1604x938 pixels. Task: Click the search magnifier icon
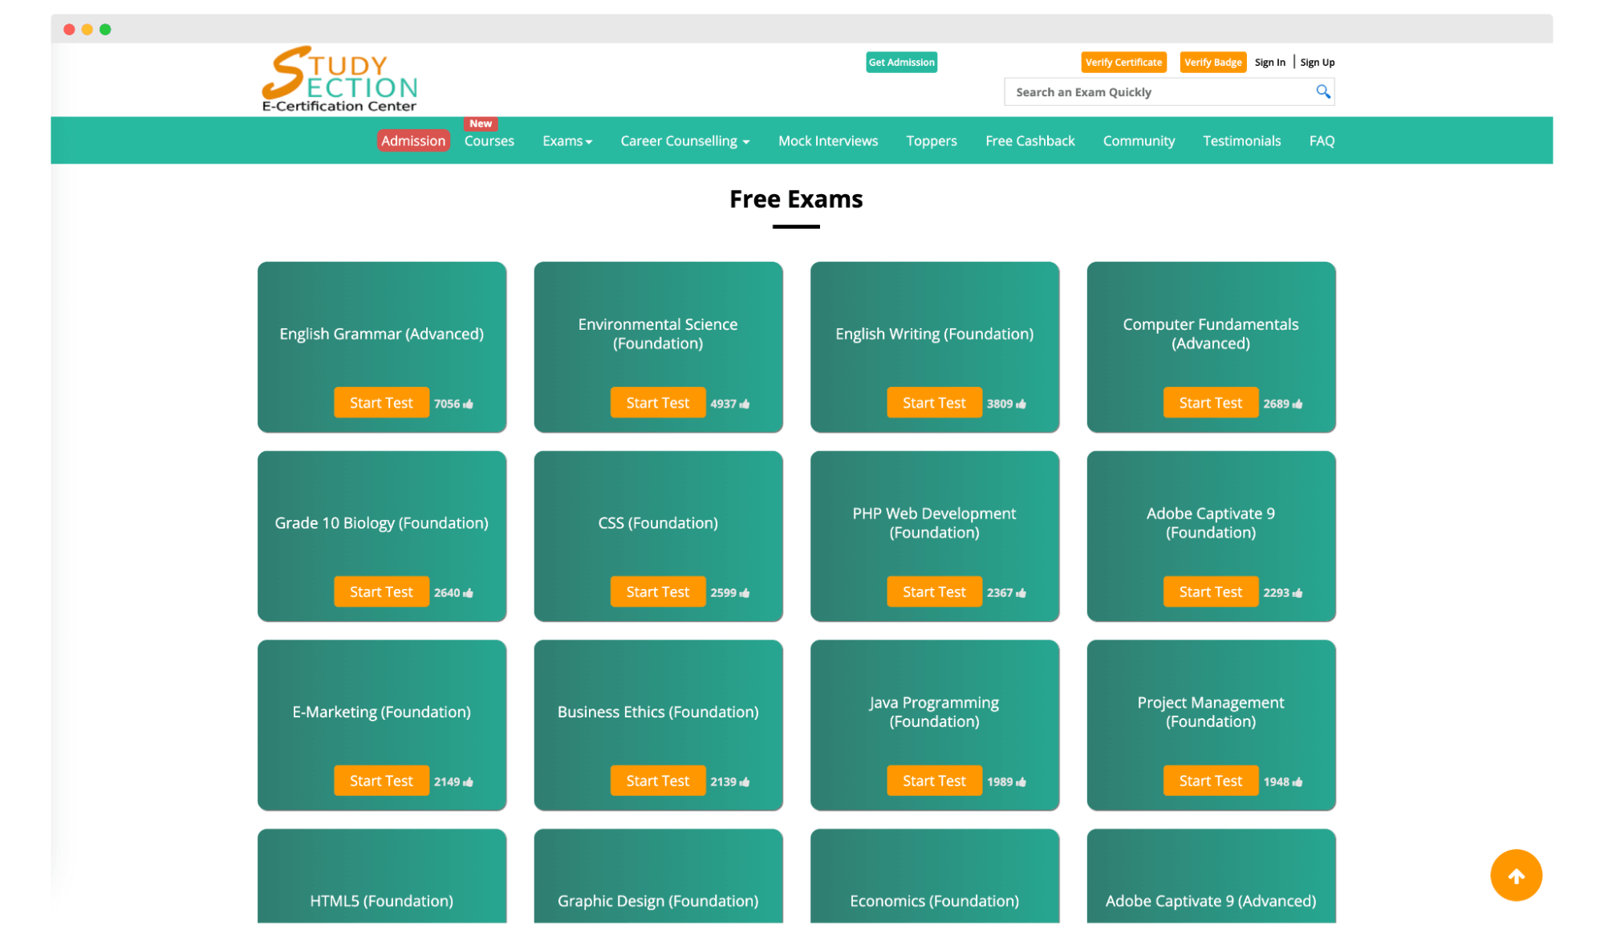1323,92
